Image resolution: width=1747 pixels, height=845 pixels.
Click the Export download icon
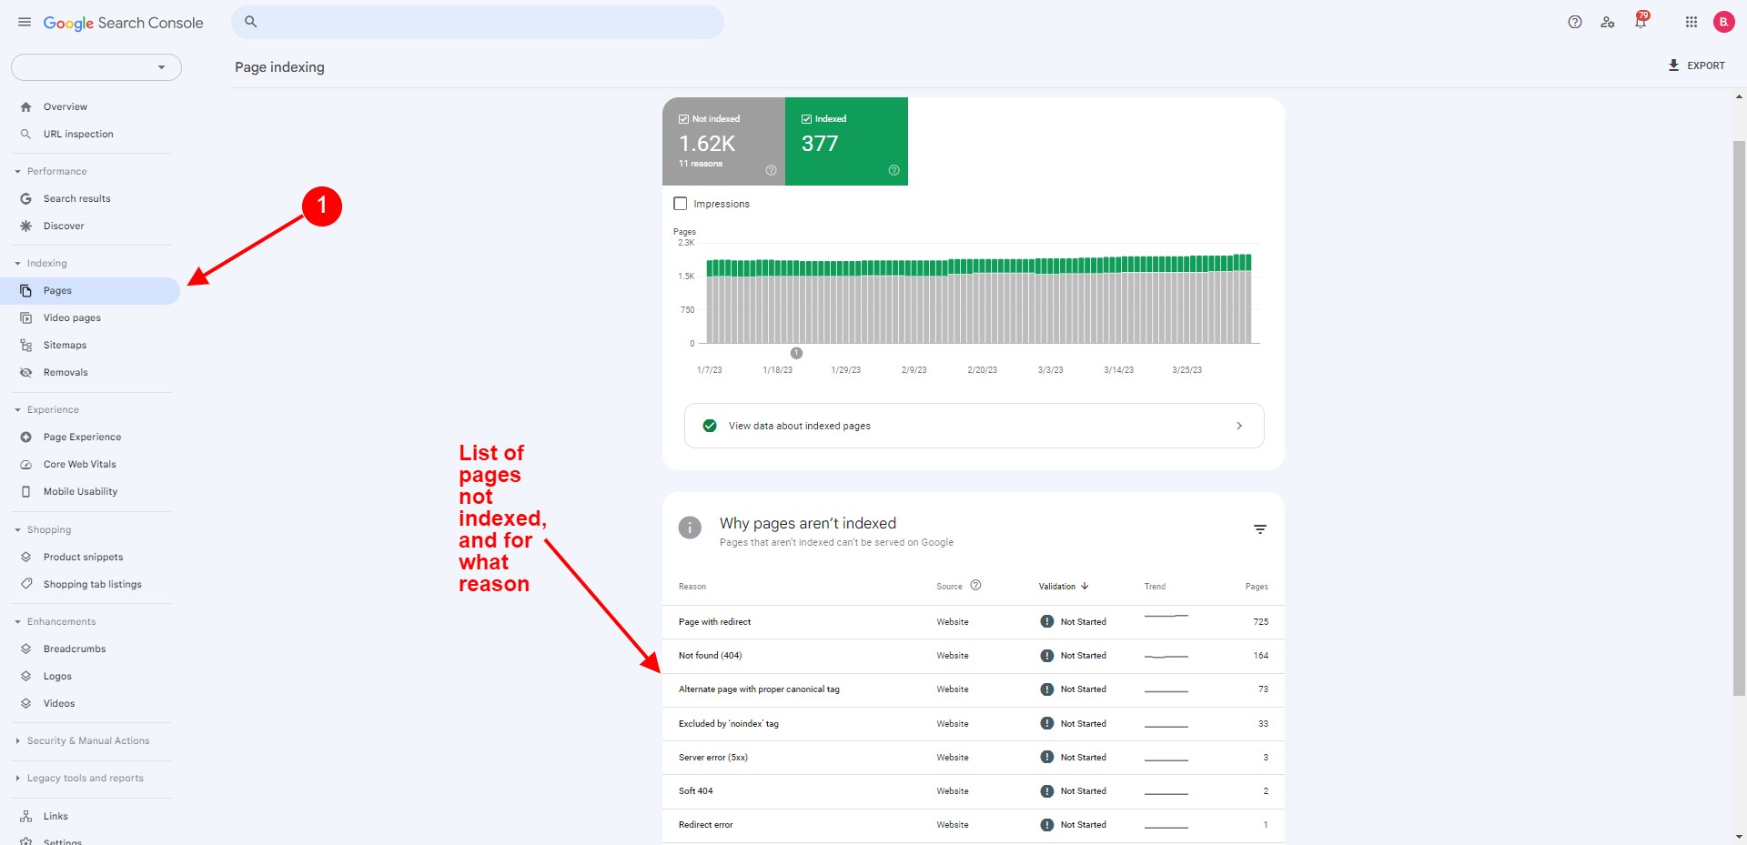(x=1673, y=65)
